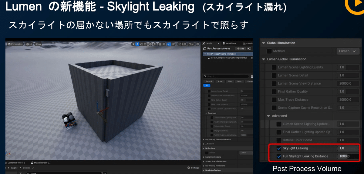
Task: Activate the Scale gizmo tool
Action: click(x=145, y=44)
